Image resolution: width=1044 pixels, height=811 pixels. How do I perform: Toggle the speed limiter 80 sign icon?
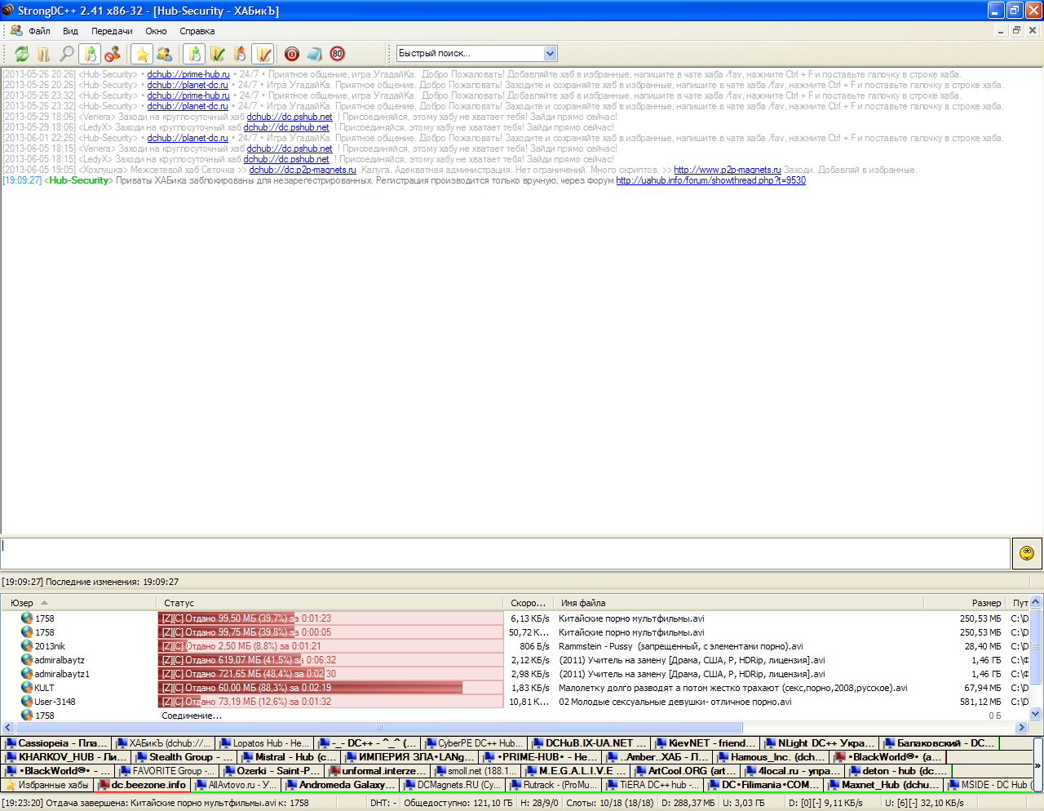pos(338,54)
